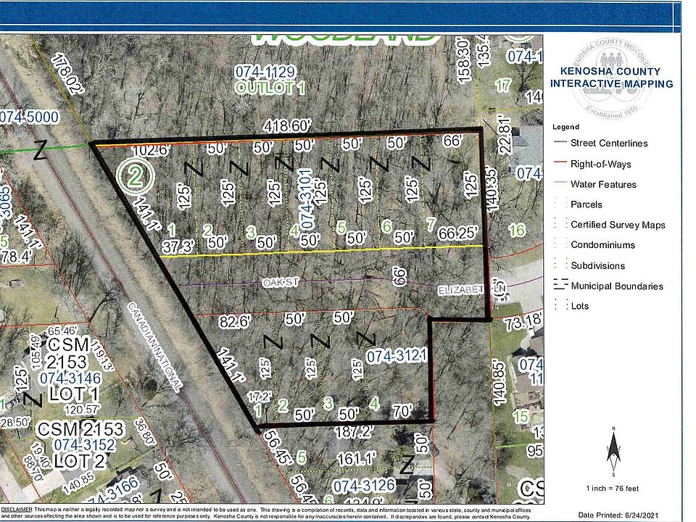
Task: Click the 102.6' dimension label
Action: tap(152, 150)
